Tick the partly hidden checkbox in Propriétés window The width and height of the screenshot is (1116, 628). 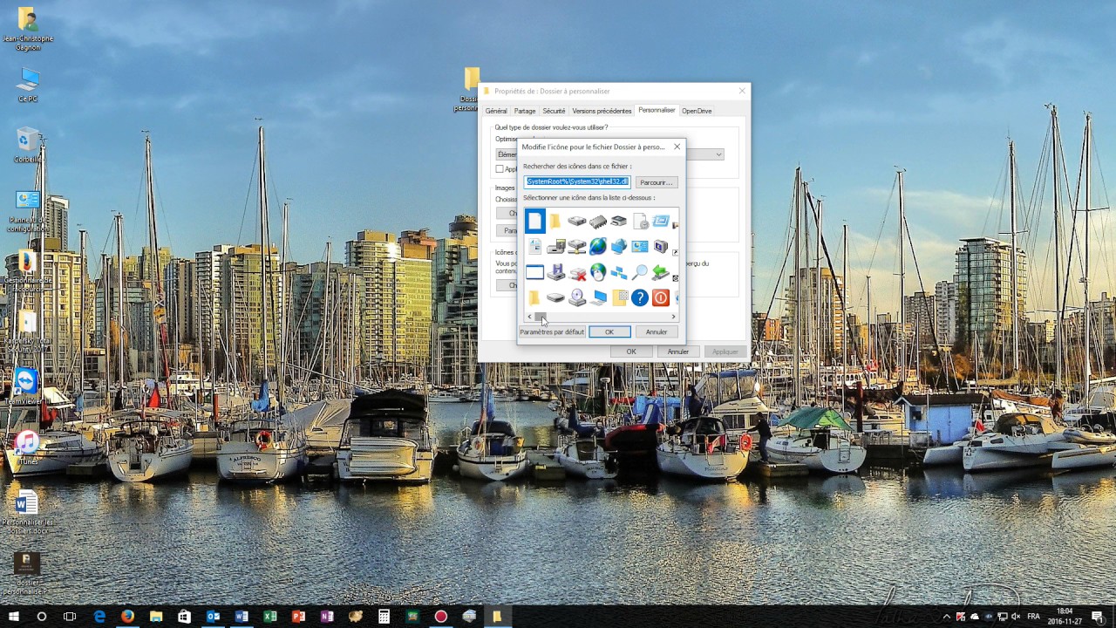point(500,169)
